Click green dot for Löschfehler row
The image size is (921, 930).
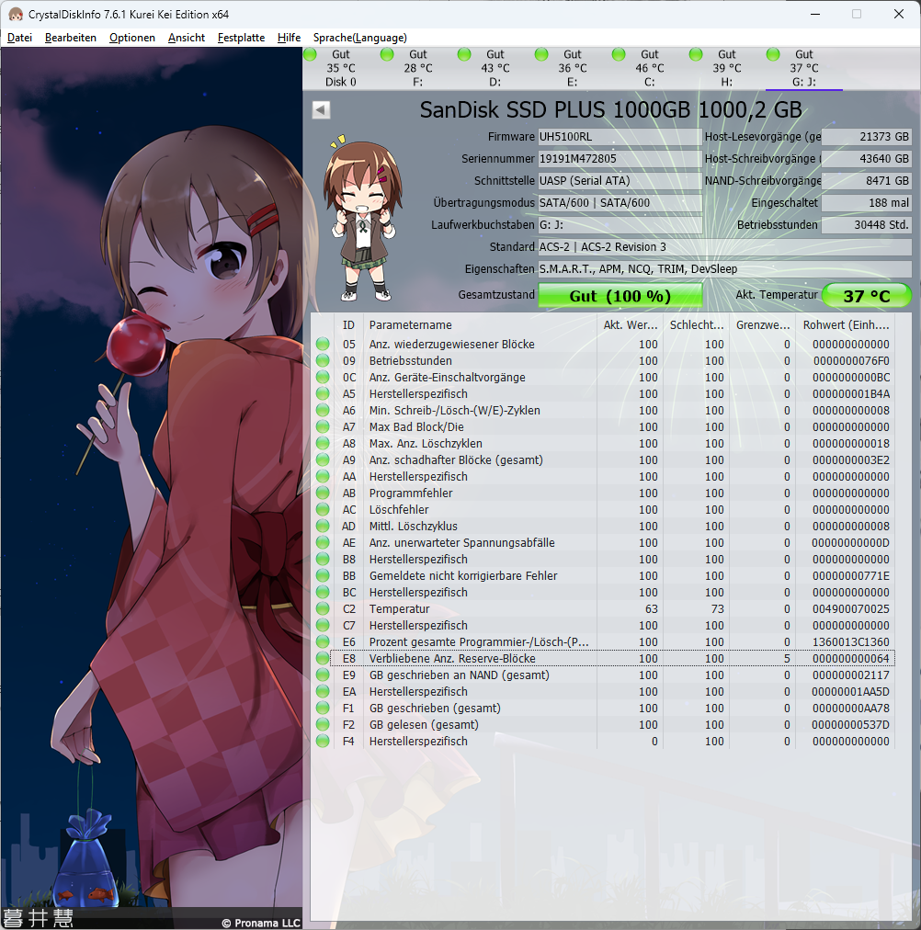click(x=323, y=509)
